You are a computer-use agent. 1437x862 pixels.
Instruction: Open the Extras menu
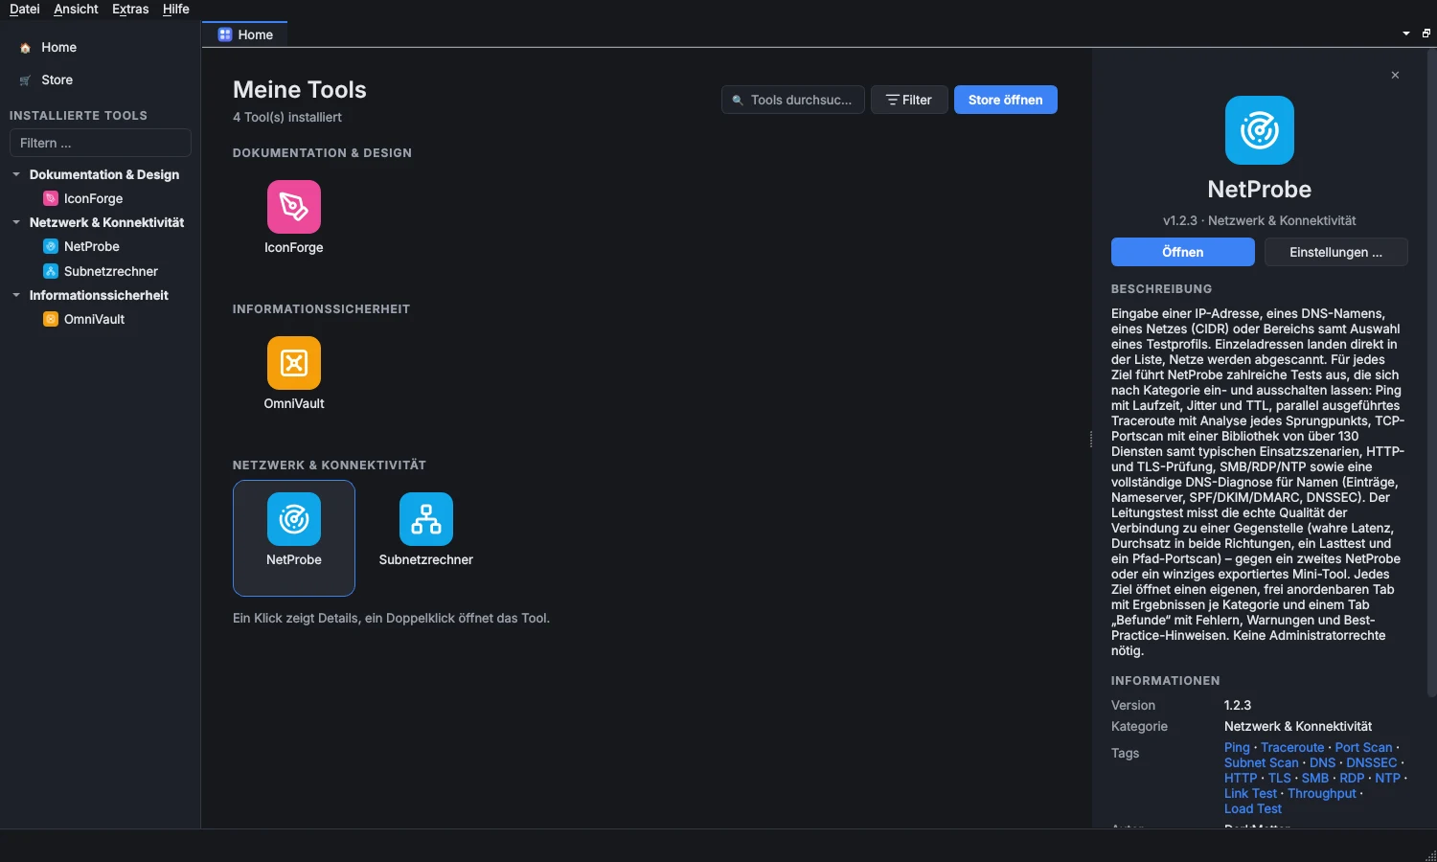click(x=130, y=9)
